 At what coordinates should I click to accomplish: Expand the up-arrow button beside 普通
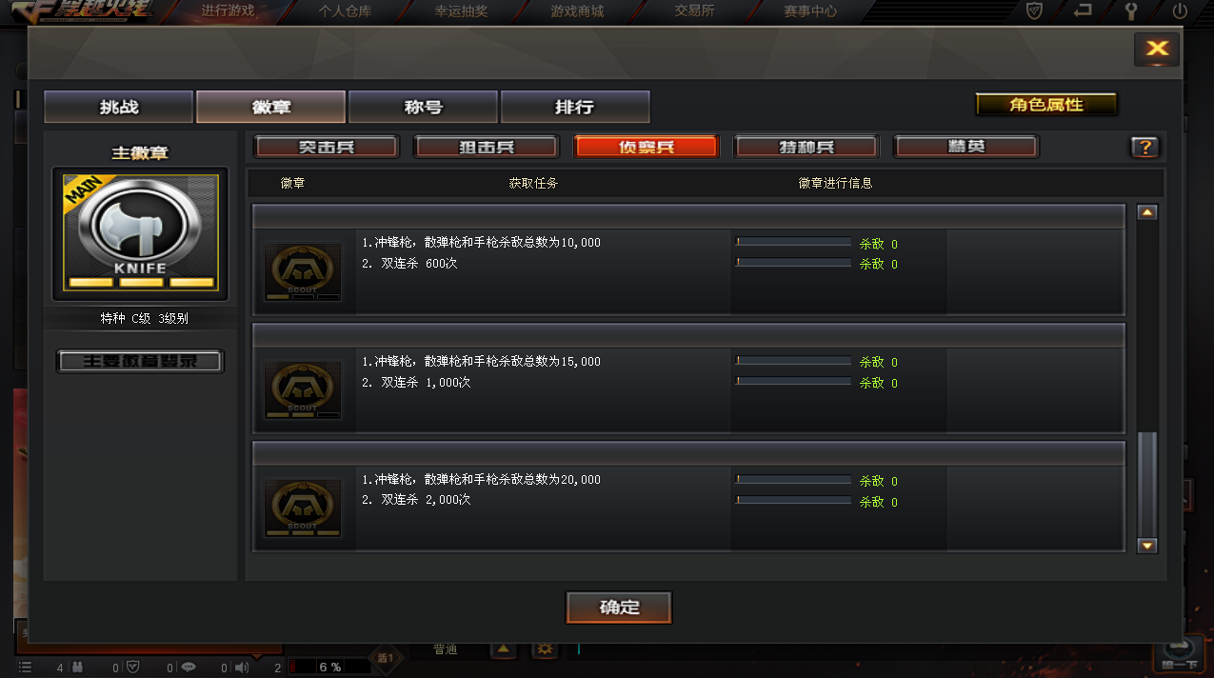coord(503,648)
